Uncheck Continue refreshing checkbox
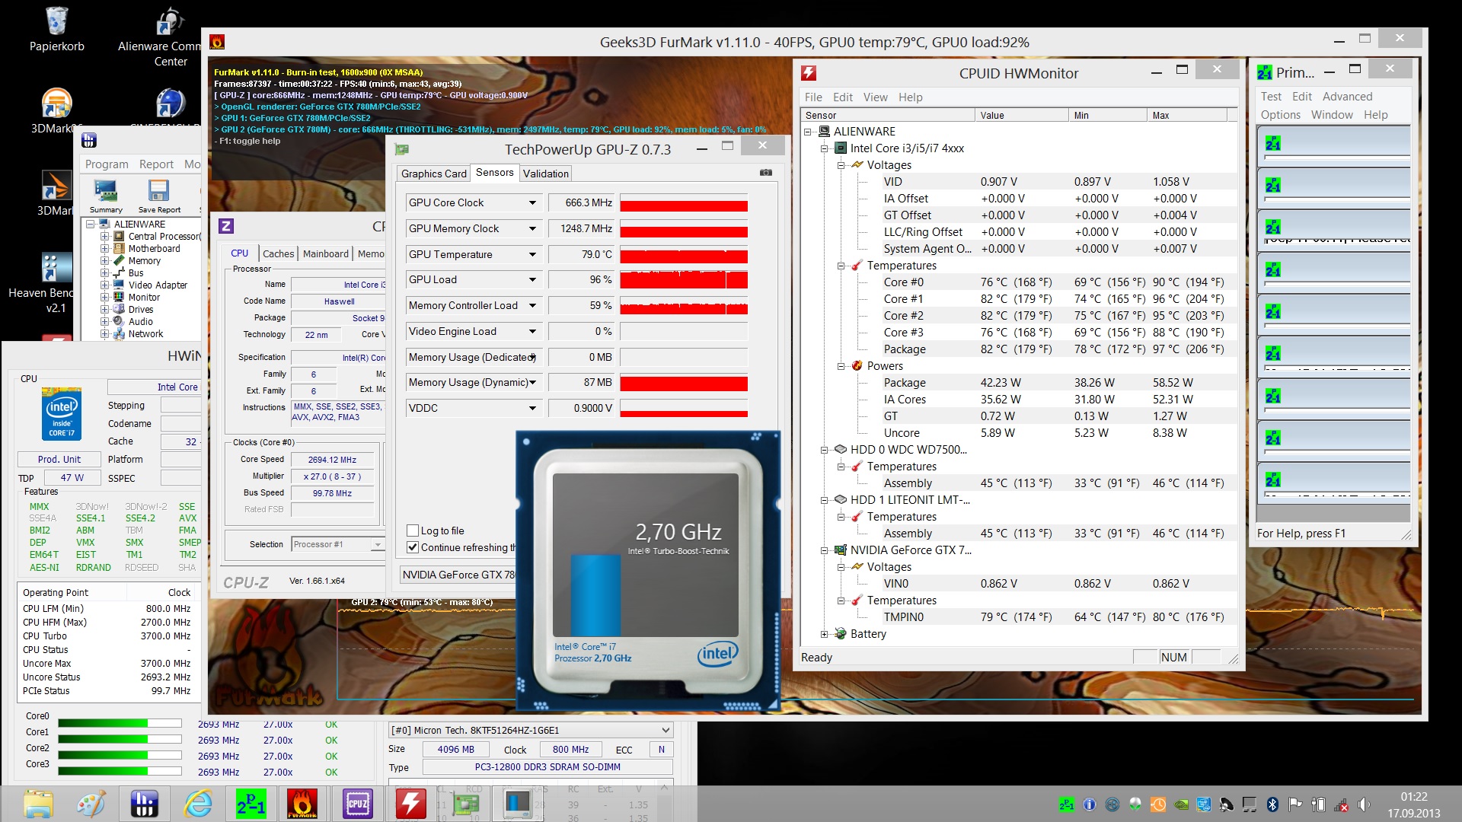 point(413,547)
